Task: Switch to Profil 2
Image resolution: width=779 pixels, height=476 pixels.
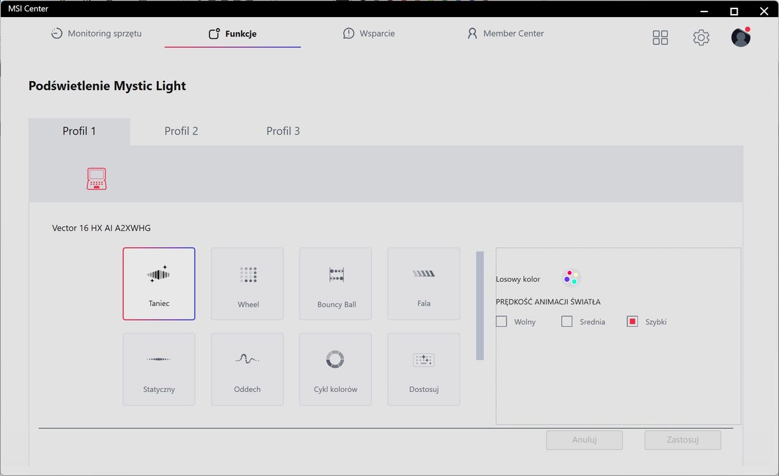Action: pyautogui.click(x=181, y=131)
